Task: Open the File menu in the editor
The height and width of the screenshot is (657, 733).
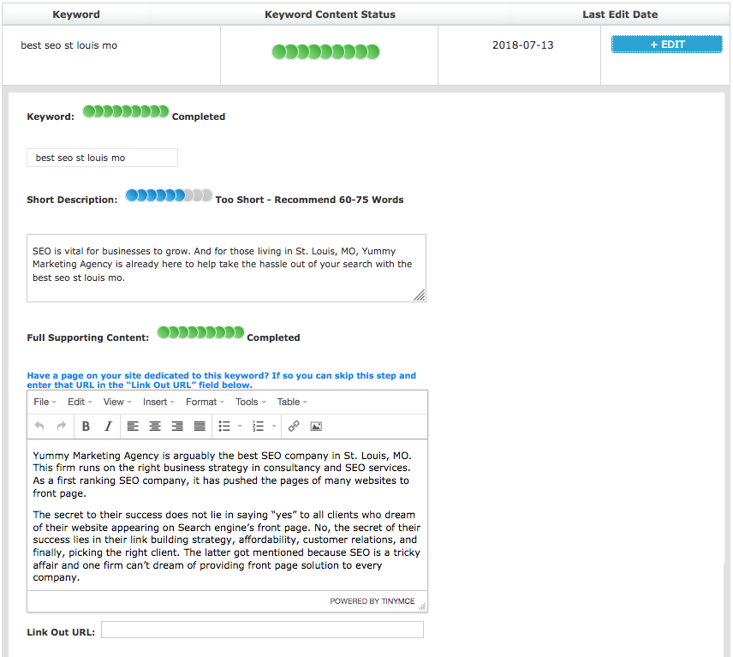Action: [x=45, y=402]
